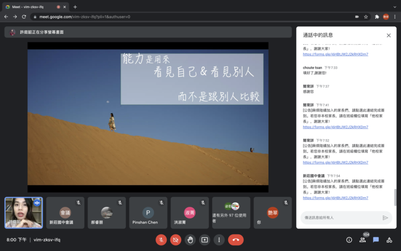
Task: Select the Pinshan Chen participant tile
Action: coord(148,213)
